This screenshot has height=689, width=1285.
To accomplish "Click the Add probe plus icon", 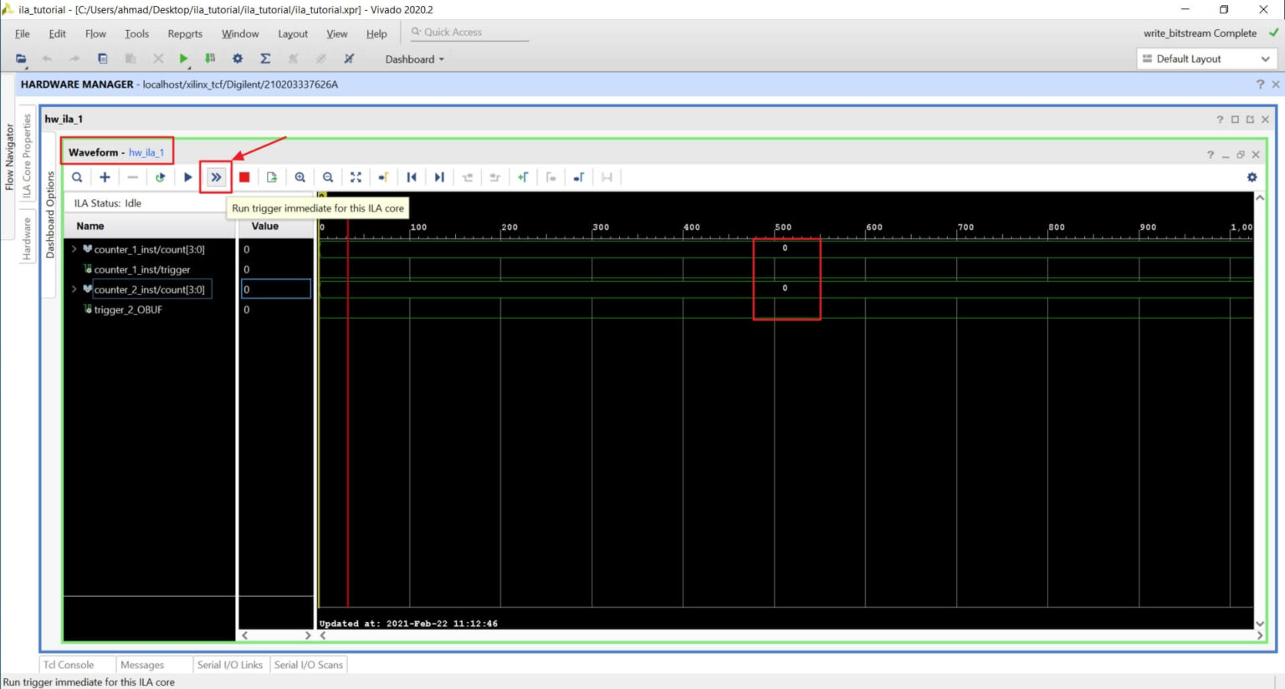I will click(105, 177).
